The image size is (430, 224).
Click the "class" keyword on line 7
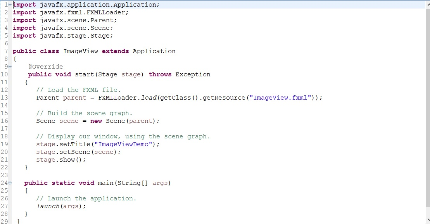[x=49, y=51]
